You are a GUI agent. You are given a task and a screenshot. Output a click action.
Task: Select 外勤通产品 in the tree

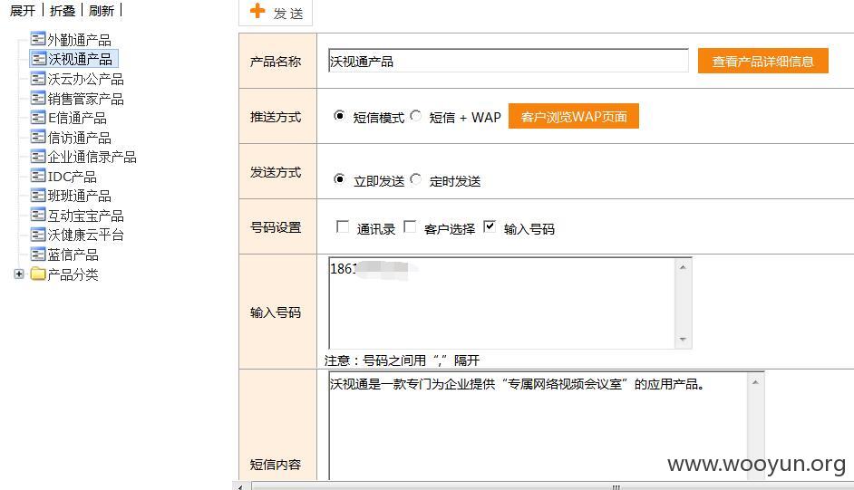79,40
